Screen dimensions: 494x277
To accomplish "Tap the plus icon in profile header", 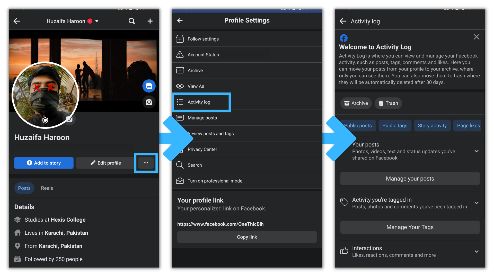I will [150, 21].
